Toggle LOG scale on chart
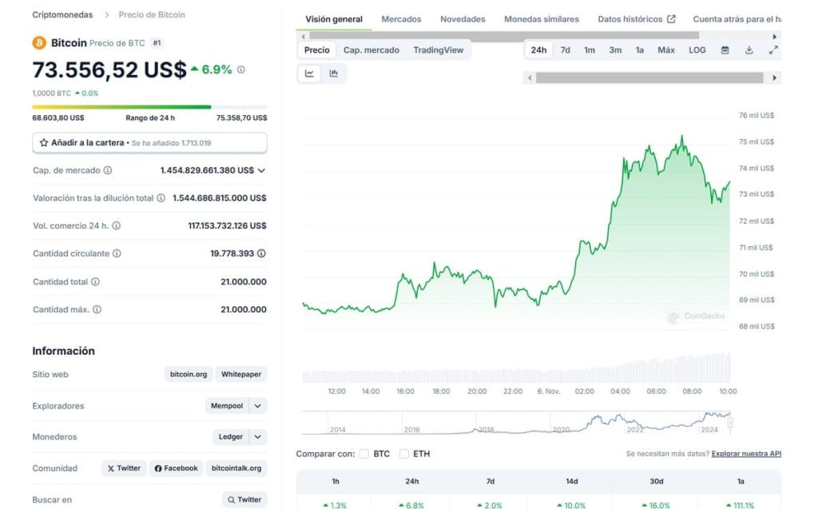 tap(697, 50)
